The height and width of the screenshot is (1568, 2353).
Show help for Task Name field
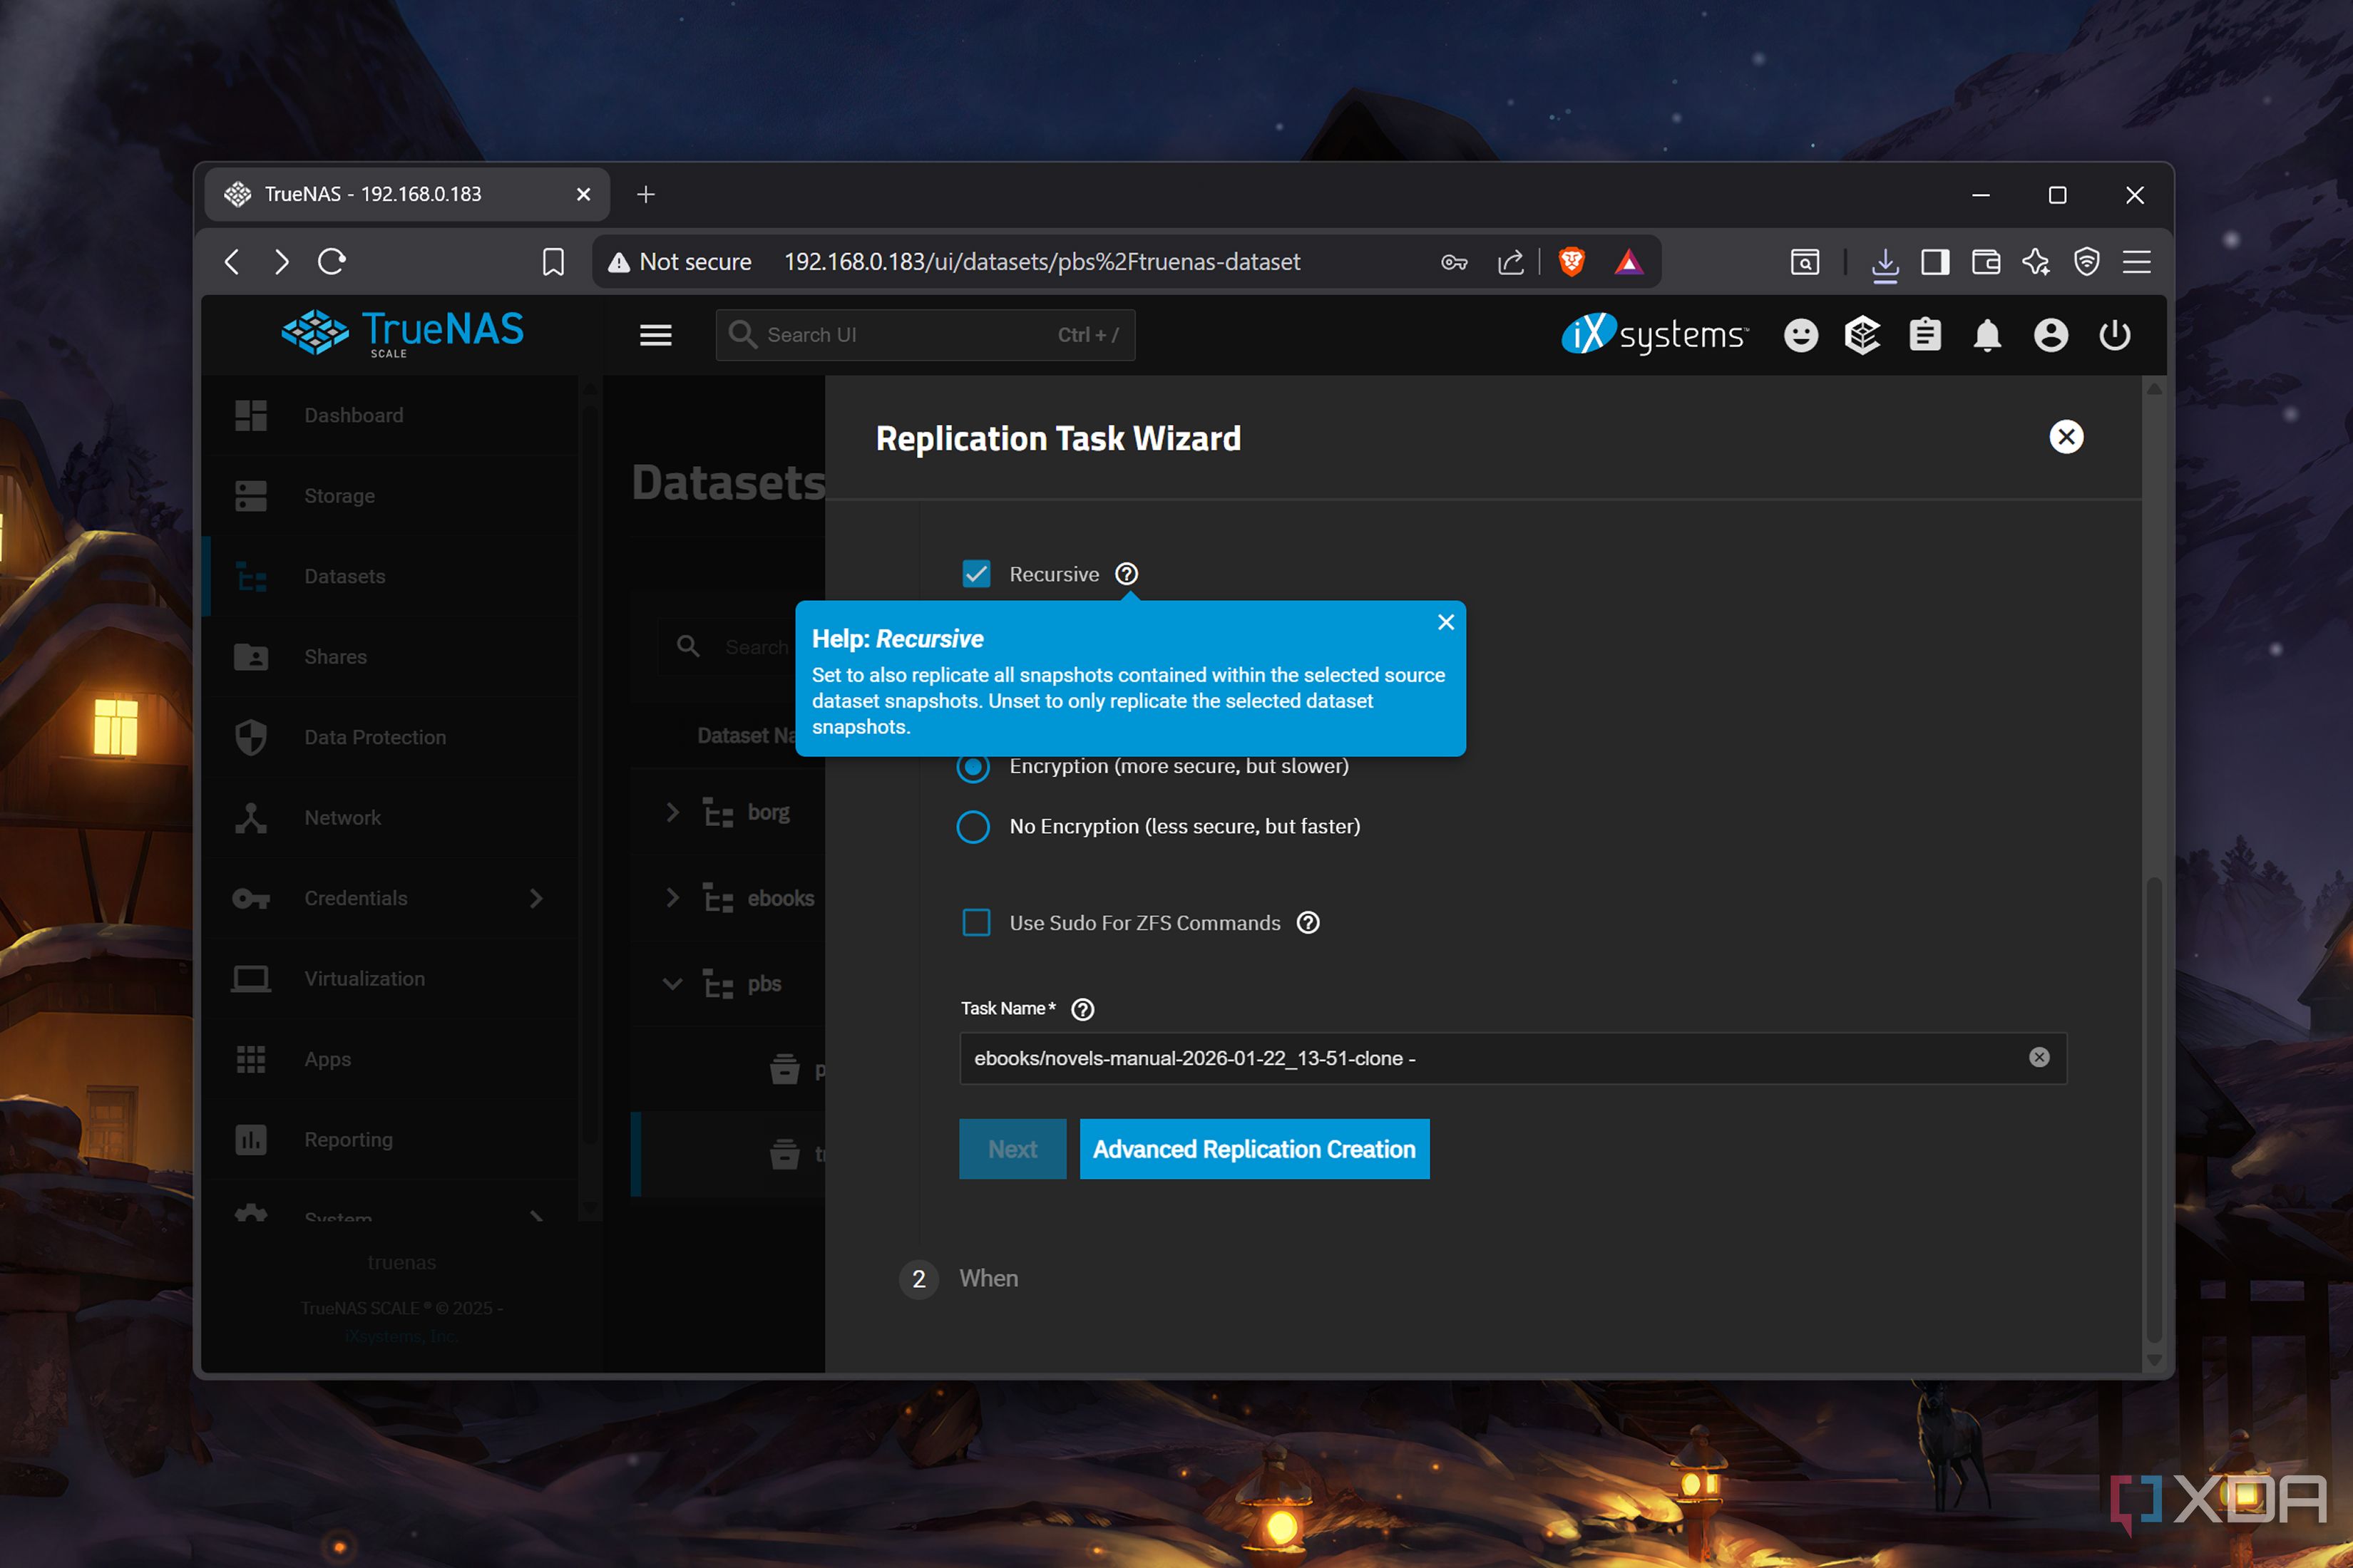[1082, 1009]
